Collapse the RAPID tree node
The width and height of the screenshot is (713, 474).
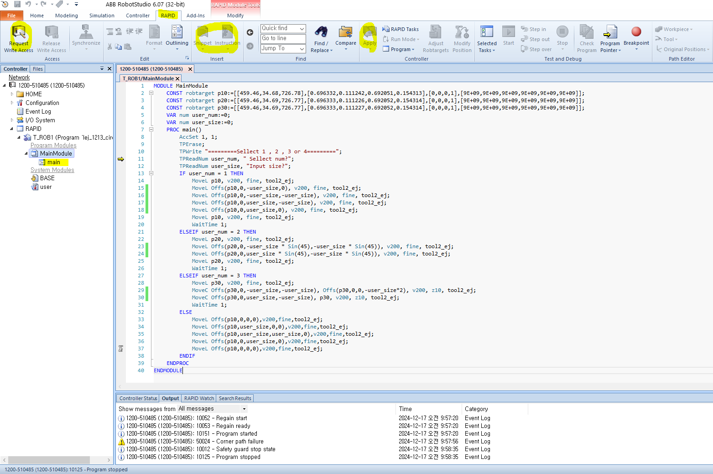12,129
